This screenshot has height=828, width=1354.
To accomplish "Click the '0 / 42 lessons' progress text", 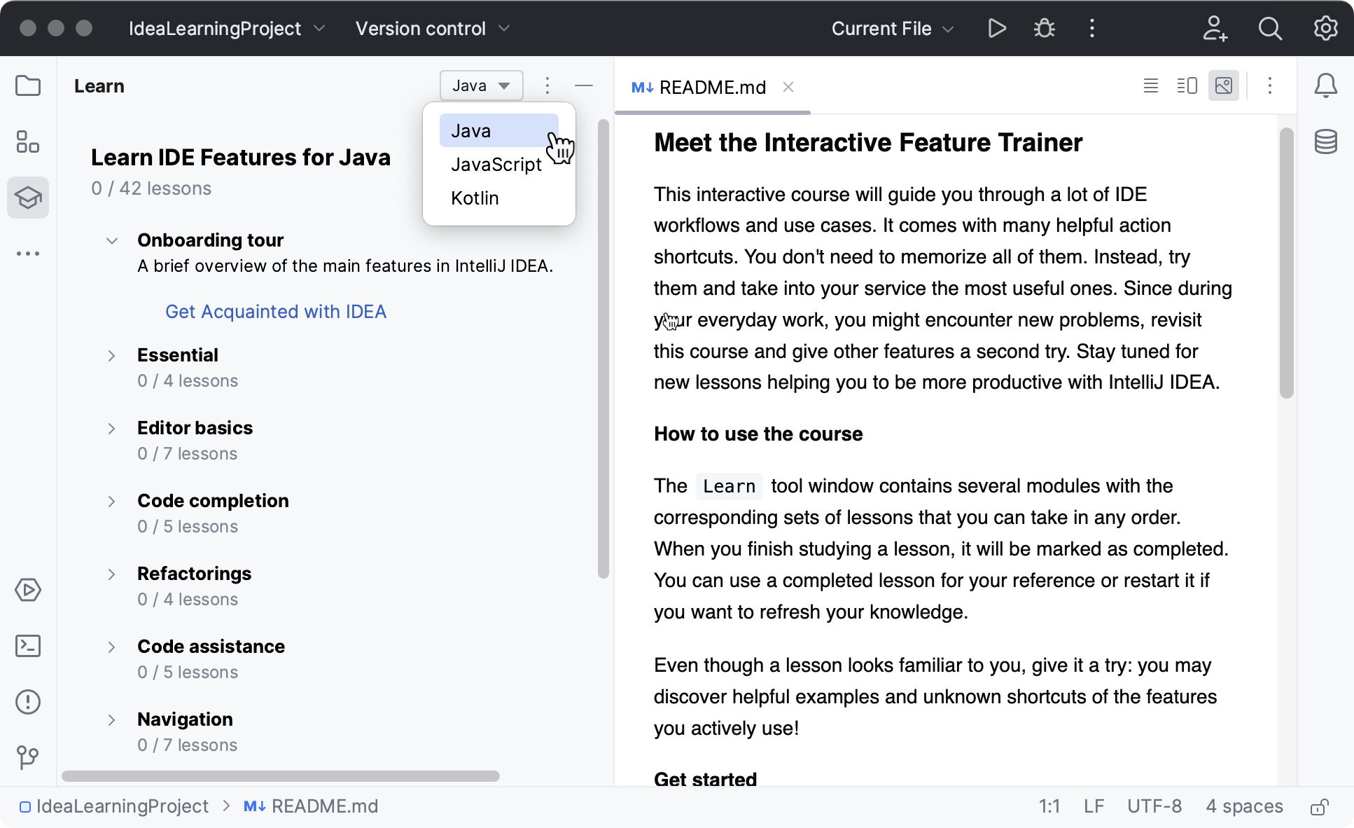I will pyautogui.click(x=151, y=188).
